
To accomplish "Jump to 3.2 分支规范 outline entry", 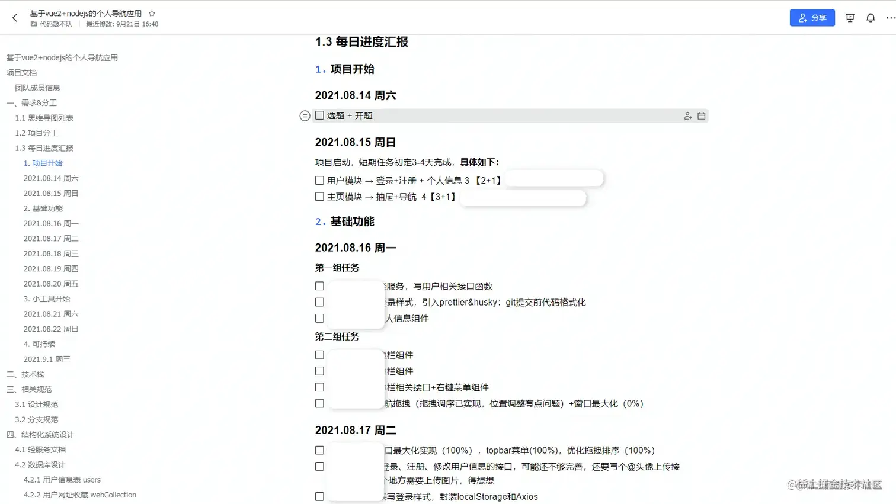I will (36, 419).
